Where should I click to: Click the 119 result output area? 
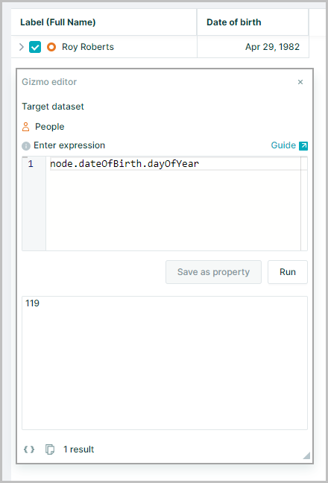click(165, 363)
